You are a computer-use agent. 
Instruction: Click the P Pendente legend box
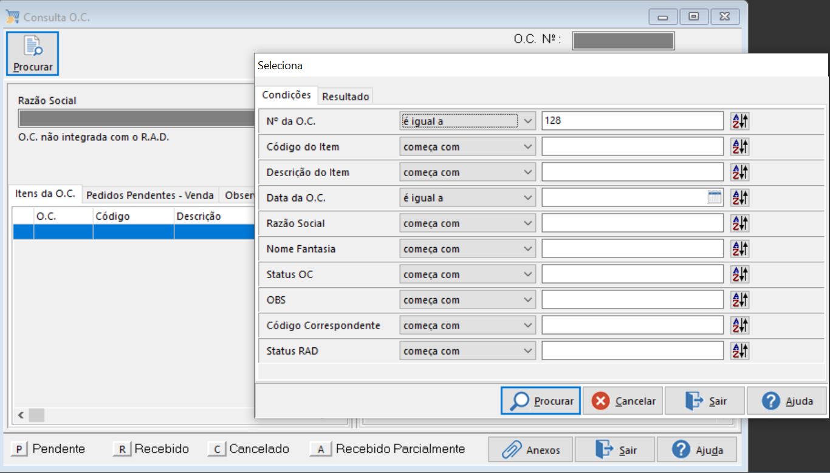pyautogui.click(x=19, y=449)
